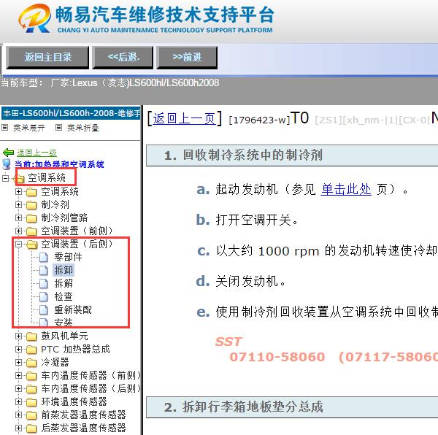This screenshot has height=435, width=438.
Task: Click the 返回上一页 link
Action: click(185, 119)
